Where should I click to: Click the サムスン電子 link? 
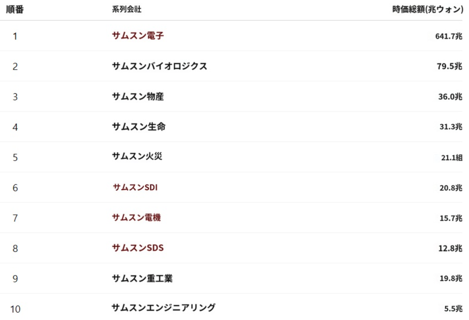pos(138,36)
